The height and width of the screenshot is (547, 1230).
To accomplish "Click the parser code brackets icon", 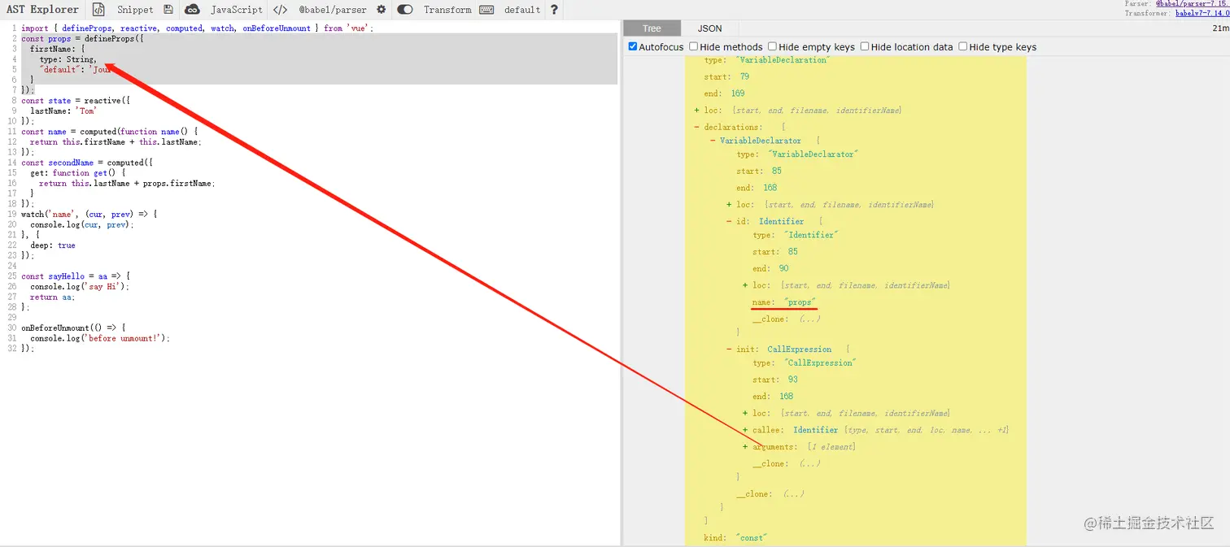I will tap(280, 10).
